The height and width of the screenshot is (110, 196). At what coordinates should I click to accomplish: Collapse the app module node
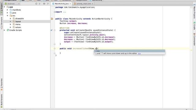[5, 7]
